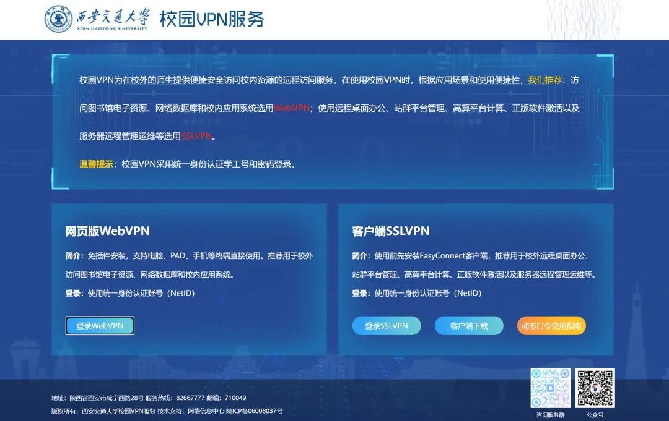
Task: Click the 网页版WebVPN card heading
Action: click(108, 231)
